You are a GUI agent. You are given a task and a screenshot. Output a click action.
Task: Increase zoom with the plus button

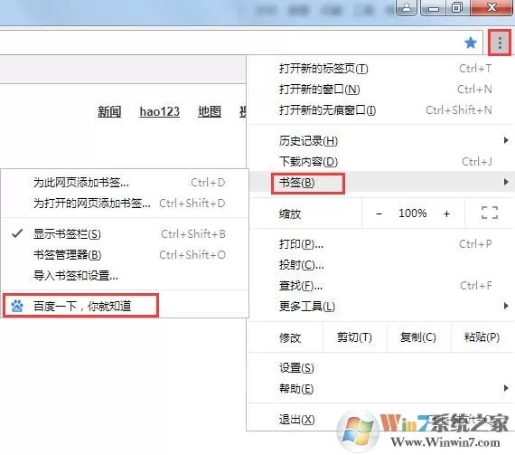(x=446, y=213)
